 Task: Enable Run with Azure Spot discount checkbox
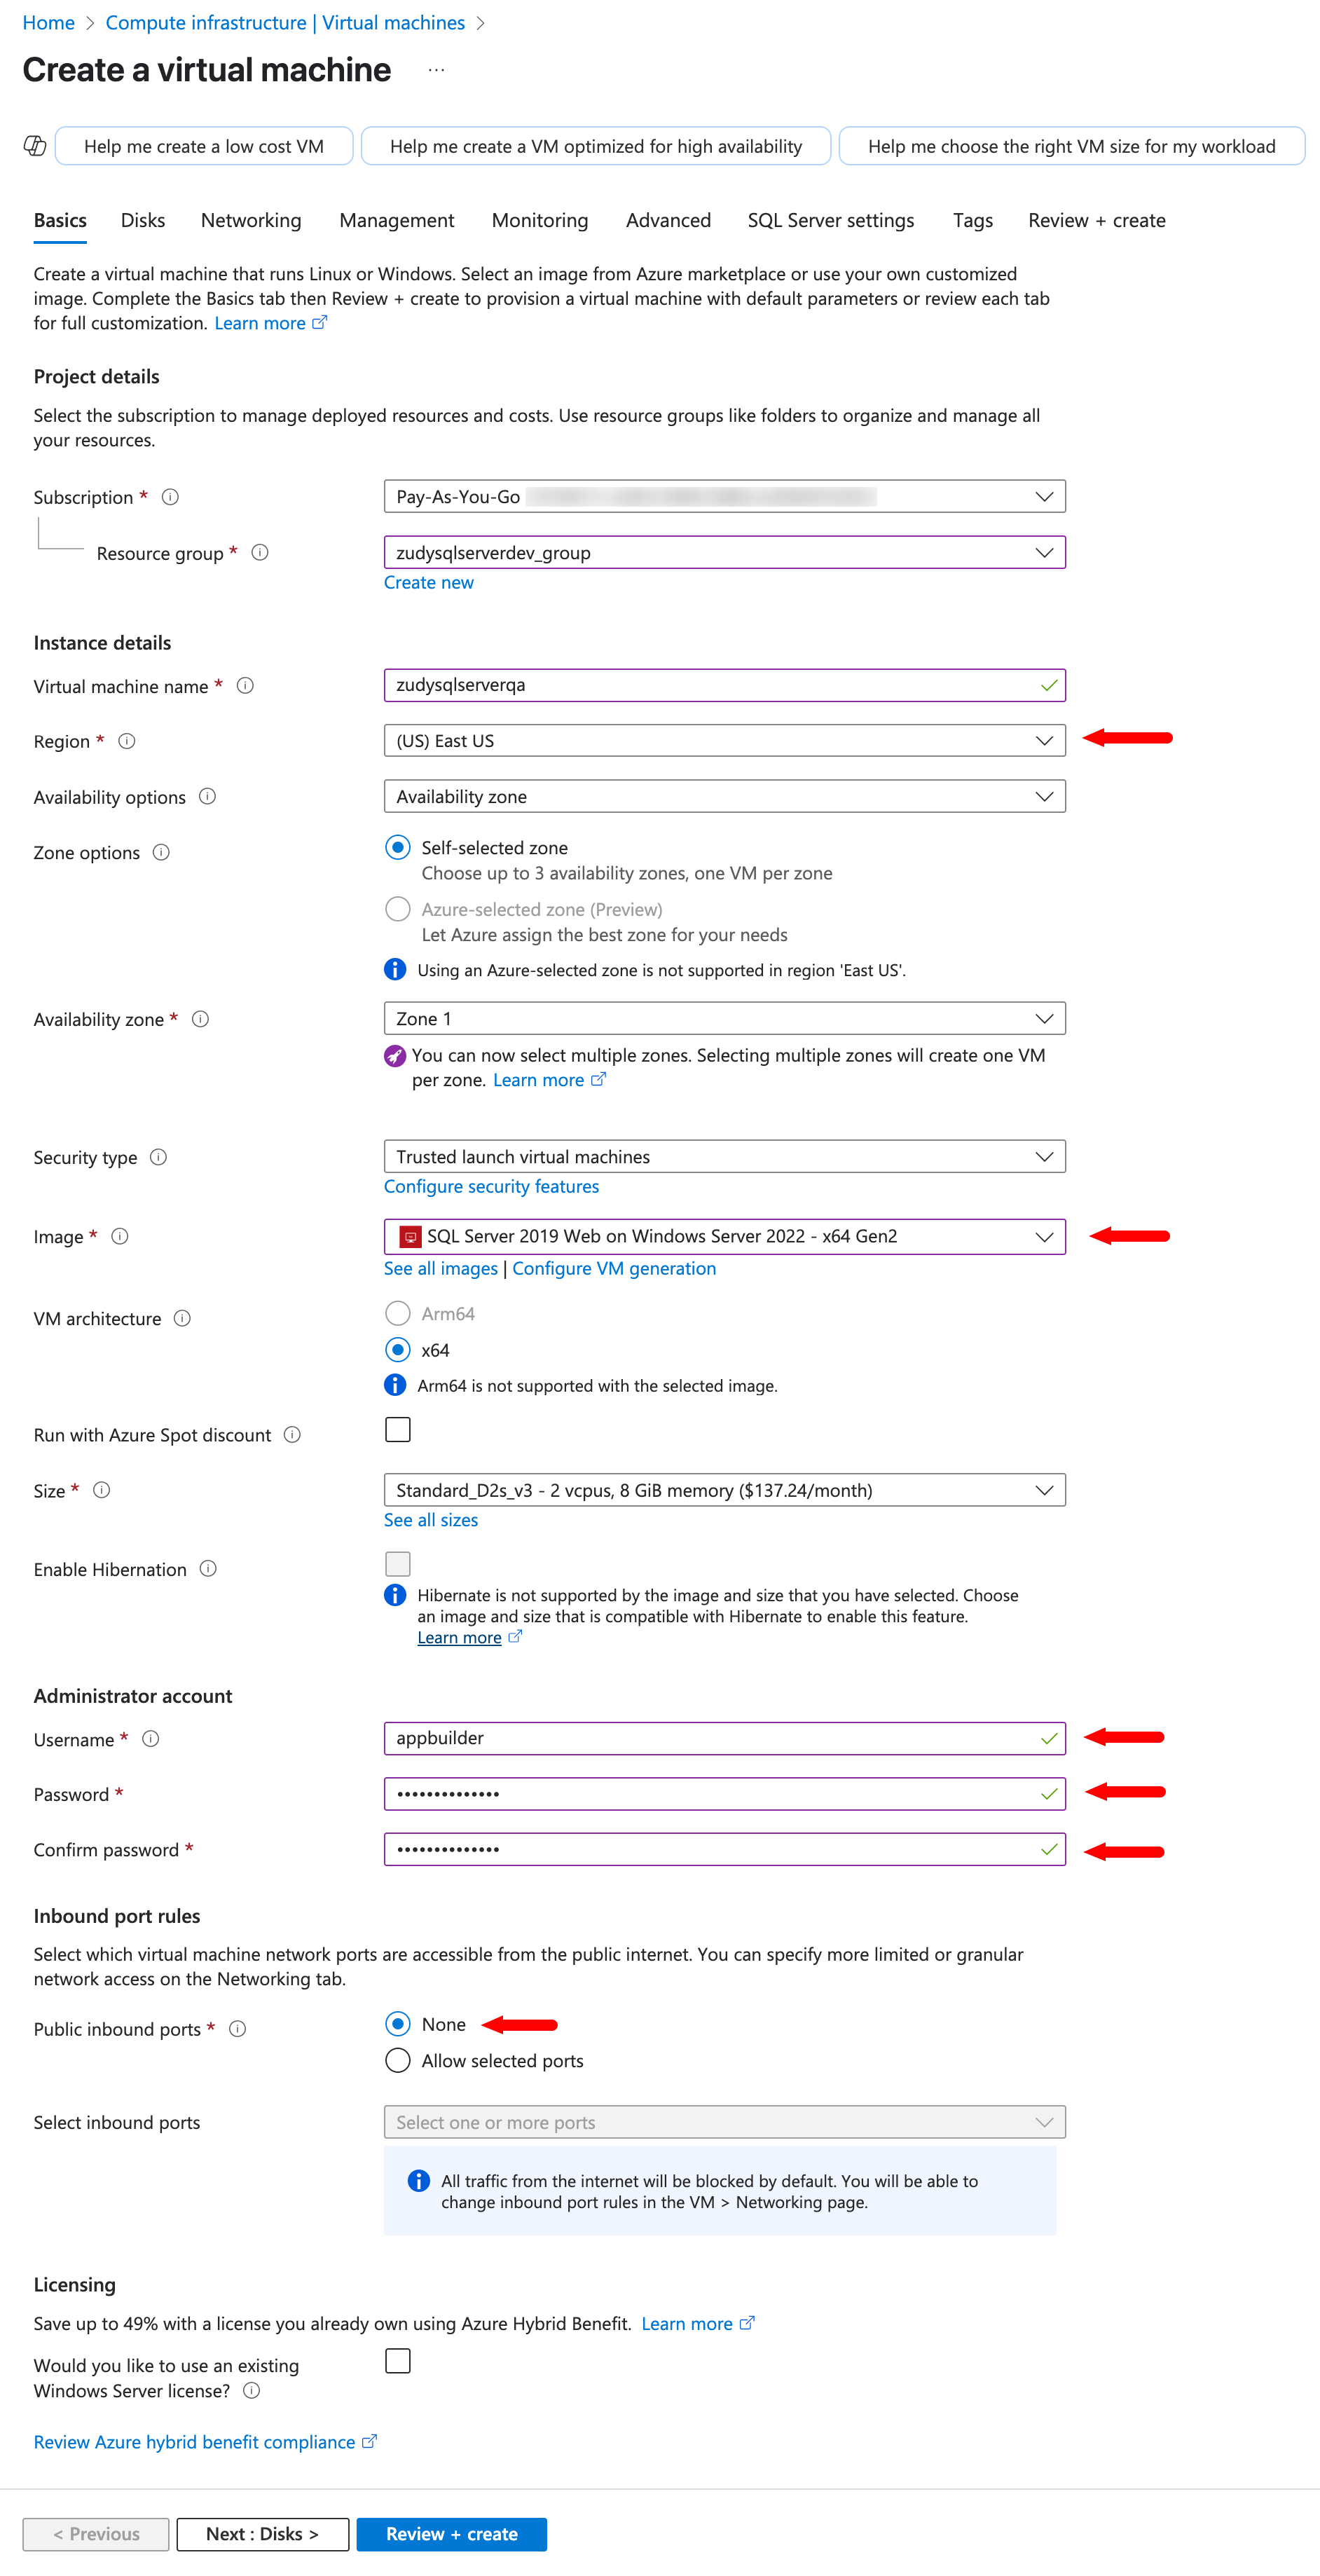coord(398,1430)
